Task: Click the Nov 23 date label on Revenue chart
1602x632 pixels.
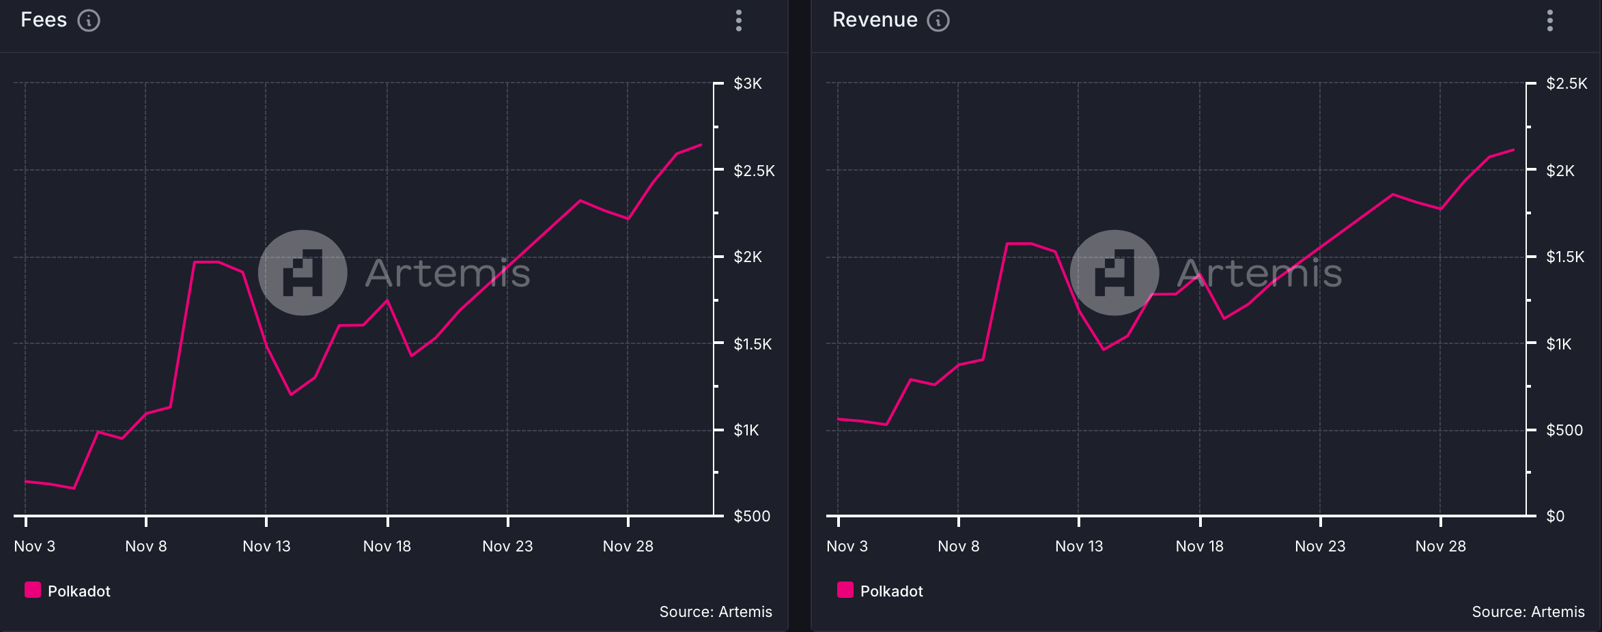Action: point(1320,546)
